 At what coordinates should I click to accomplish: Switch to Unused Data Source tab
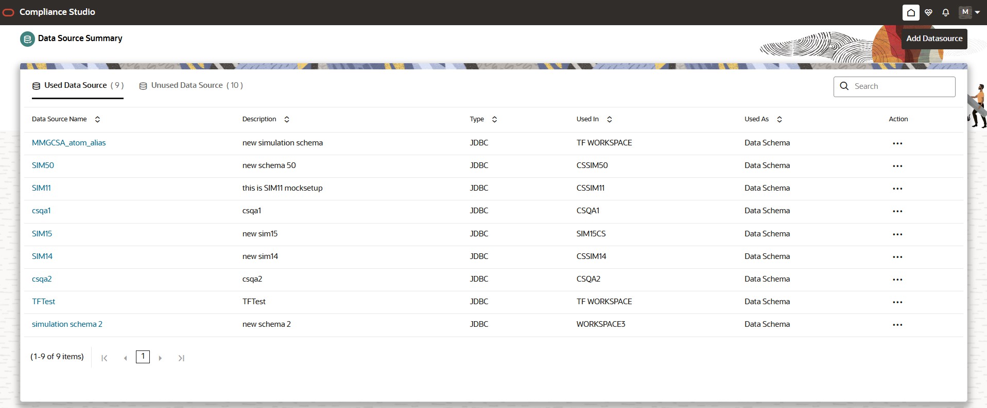coord(191,85)
